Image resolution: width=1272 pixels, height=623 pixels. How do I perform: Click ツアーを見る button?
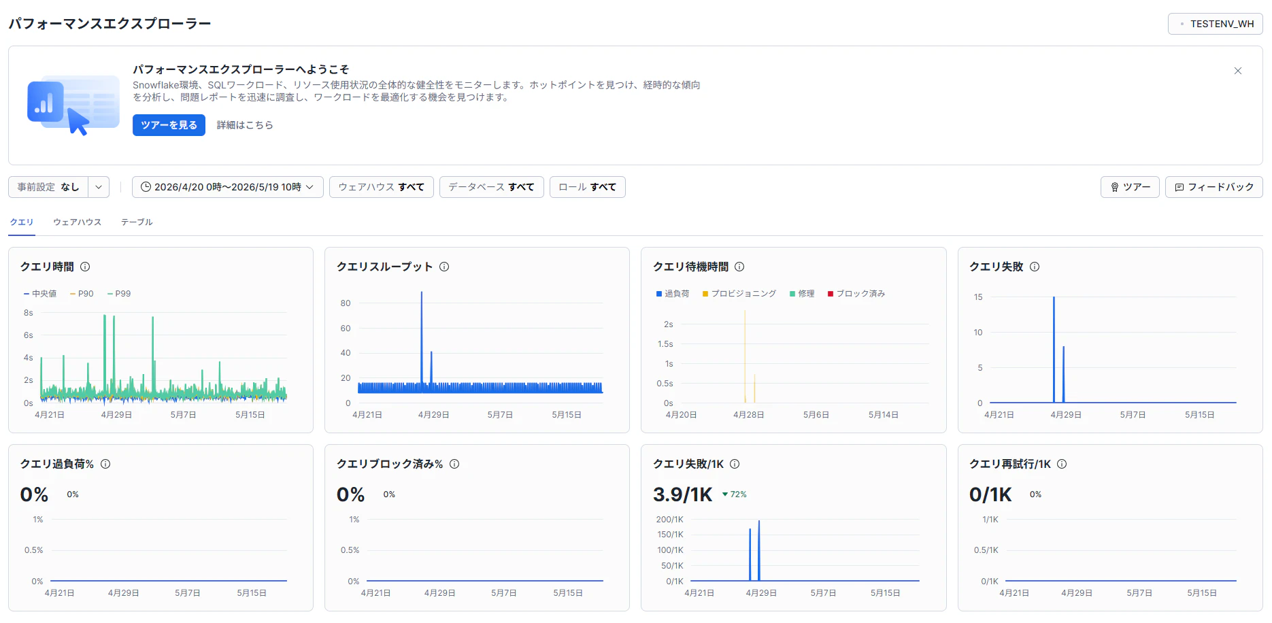169,125
